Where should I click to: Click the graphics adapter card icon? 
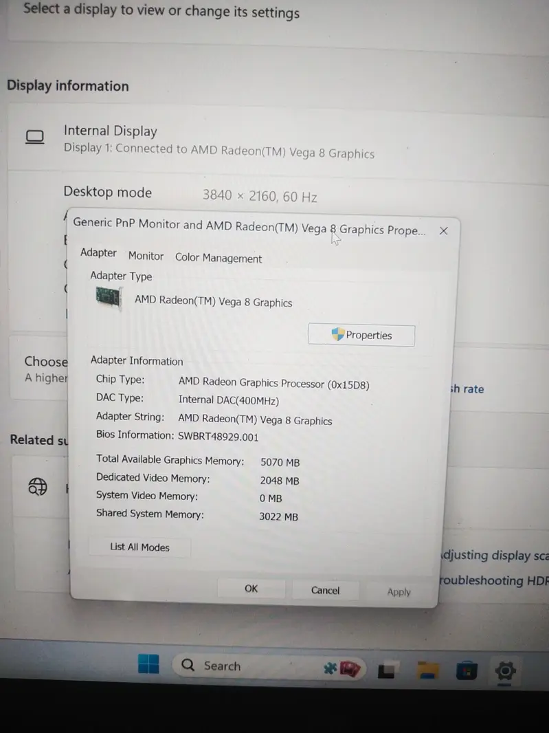108,298
